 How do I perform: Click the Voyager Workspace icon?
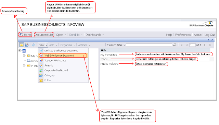41,60
